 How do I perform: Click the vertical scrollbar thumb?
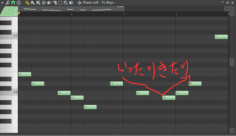(232, 62)
